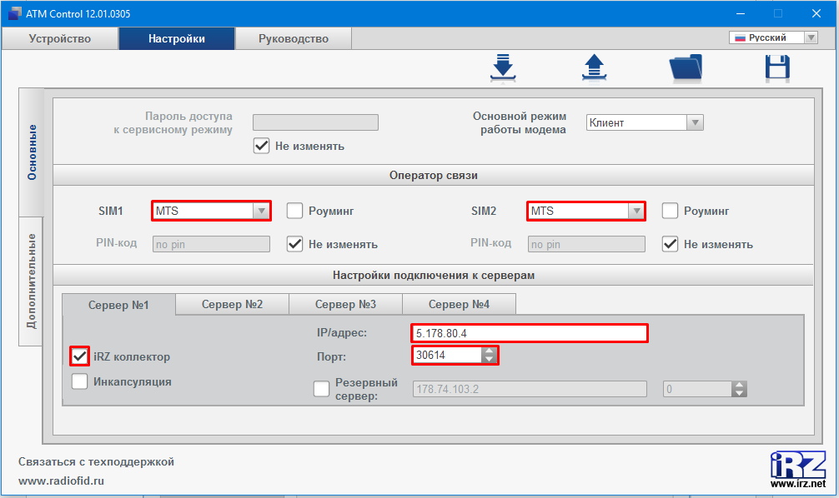This screenshot has height=498, width=839.
Task: Toggle SIM1 PIN Не изменять checkbox
Action: (x=295, y=244)
